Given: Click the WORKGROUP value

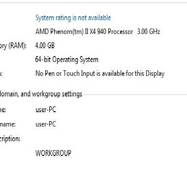Looking at the screenshot, I should 53,153.
